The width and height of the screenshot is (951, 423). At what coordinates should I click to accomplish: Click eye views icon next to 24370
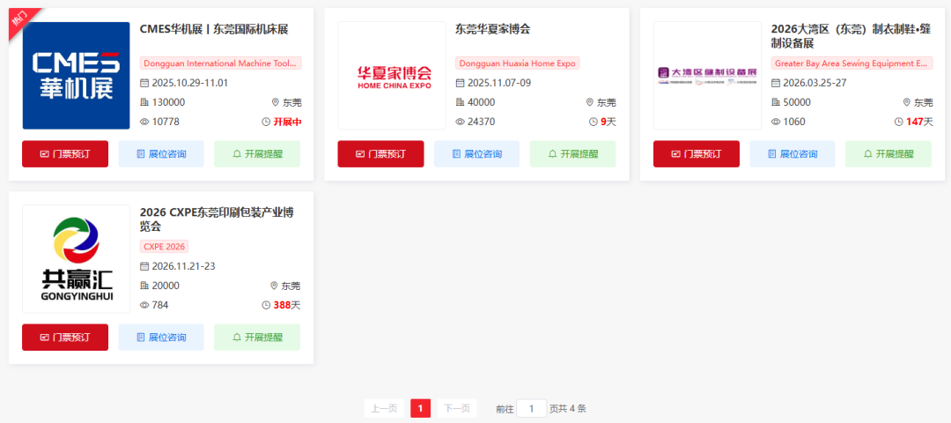pyautogui.click(x=460, y=122)
